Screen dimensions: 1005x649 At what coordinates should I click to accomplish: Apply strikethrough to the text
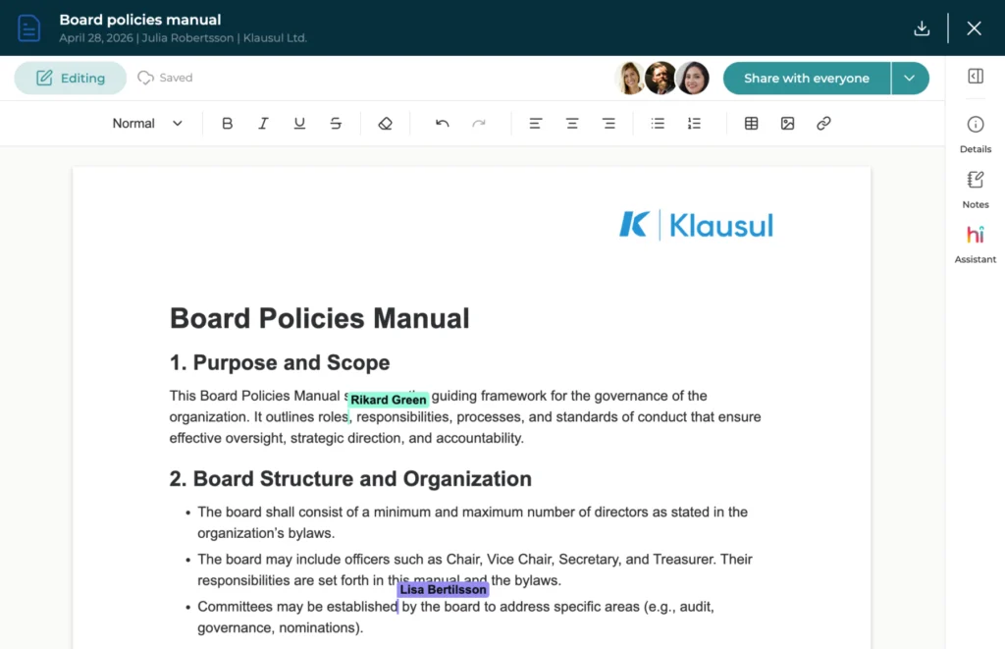click(336, 124)
